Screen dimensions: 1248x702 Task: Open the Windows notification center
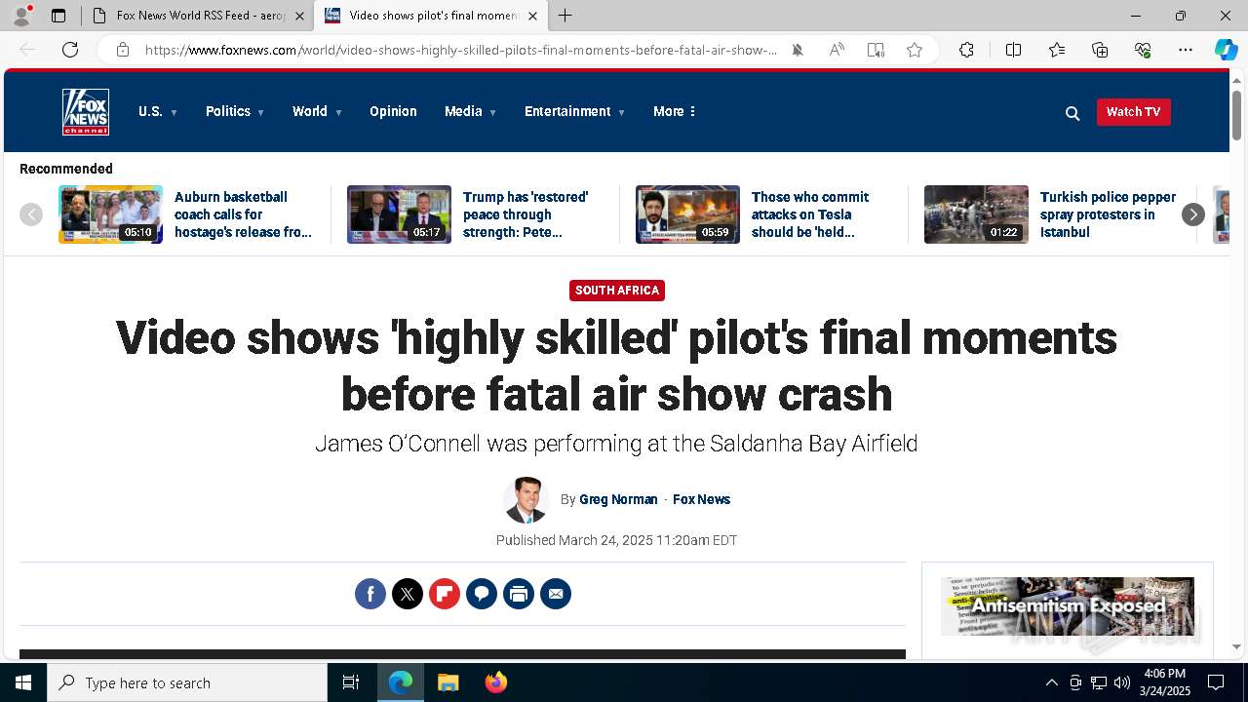(x=1216, y=682)
